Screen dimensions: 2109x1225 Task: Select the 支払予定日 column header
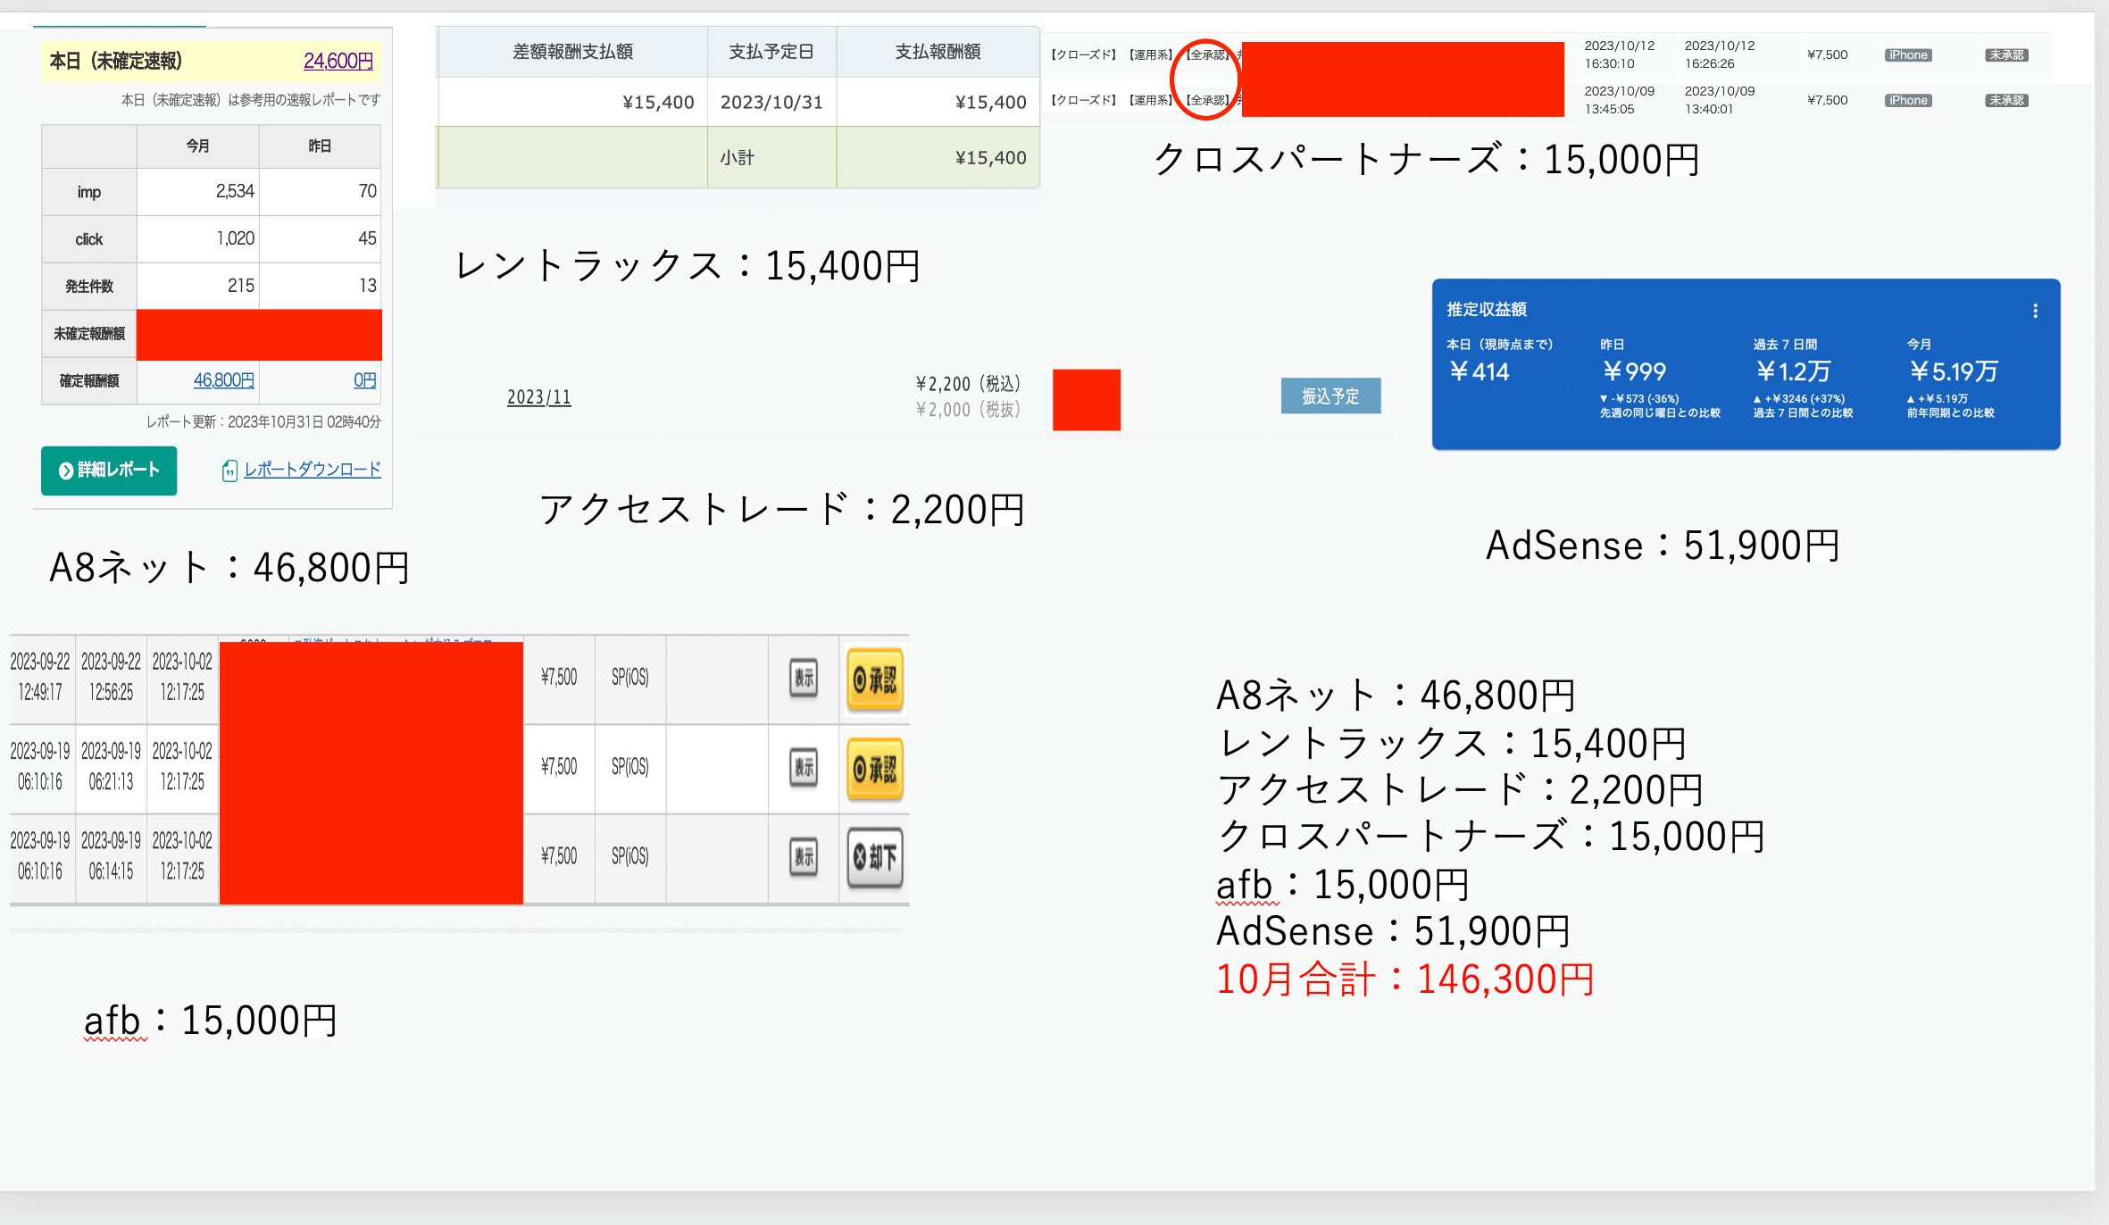coord(771,52)
